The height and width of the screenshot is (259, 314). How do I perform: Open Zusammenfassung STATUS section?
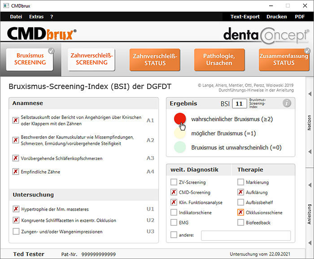point(284,60)
